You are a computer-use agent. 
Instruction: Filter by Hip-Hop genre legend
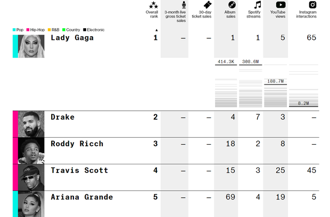click(36, 30)
